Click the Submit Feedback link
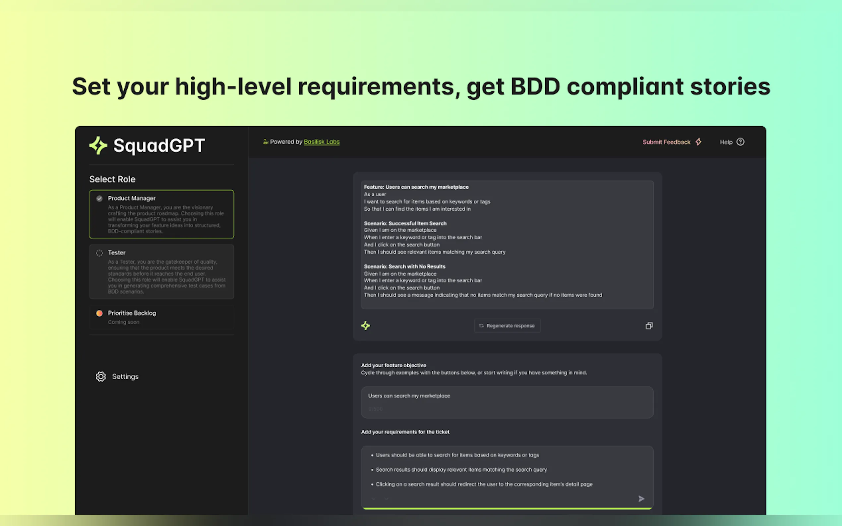842x526 pixels. 666,142
